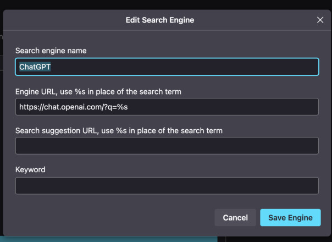Click the "Engine URL, use %s" label
The height and width of the screenshot is (242, 332).
pyautogui.click(x=98, y=91)
